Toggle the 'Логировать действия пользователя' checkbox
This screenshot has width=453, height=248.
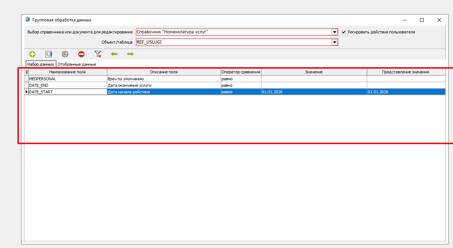[x=344, y=32]
